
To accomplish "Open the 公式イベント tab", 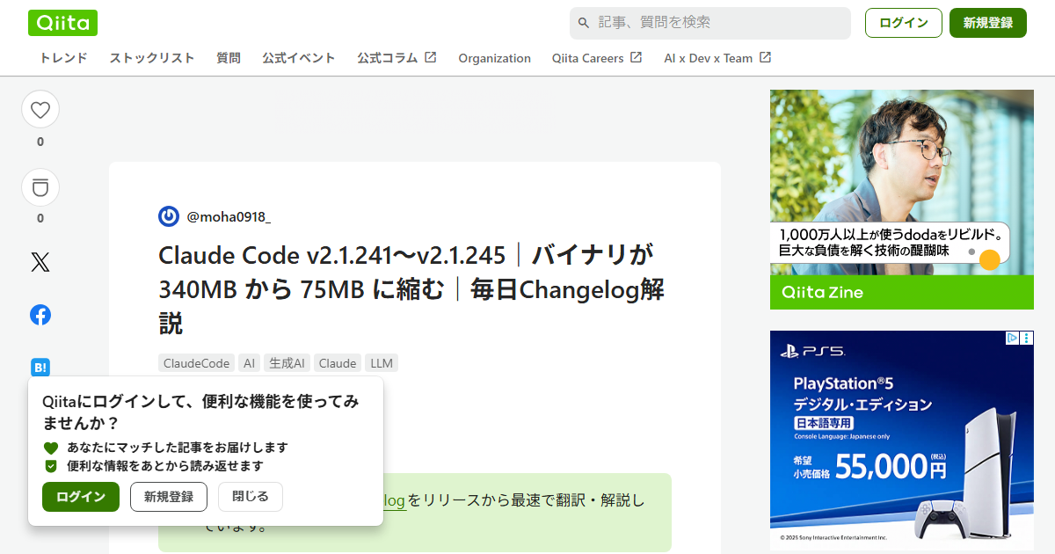I will point(299,58).
